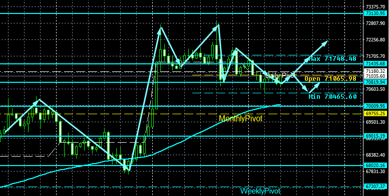Click the Open 71065.98 label
The width and height of the screenshot is (389, 196).
330,79
